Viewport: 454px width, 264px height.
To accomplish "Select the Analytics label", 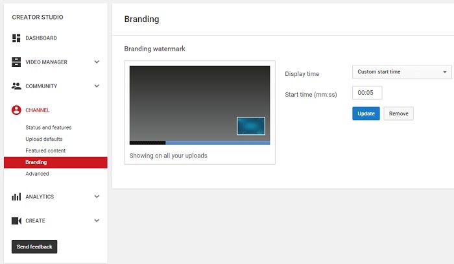I will (40, 197).
